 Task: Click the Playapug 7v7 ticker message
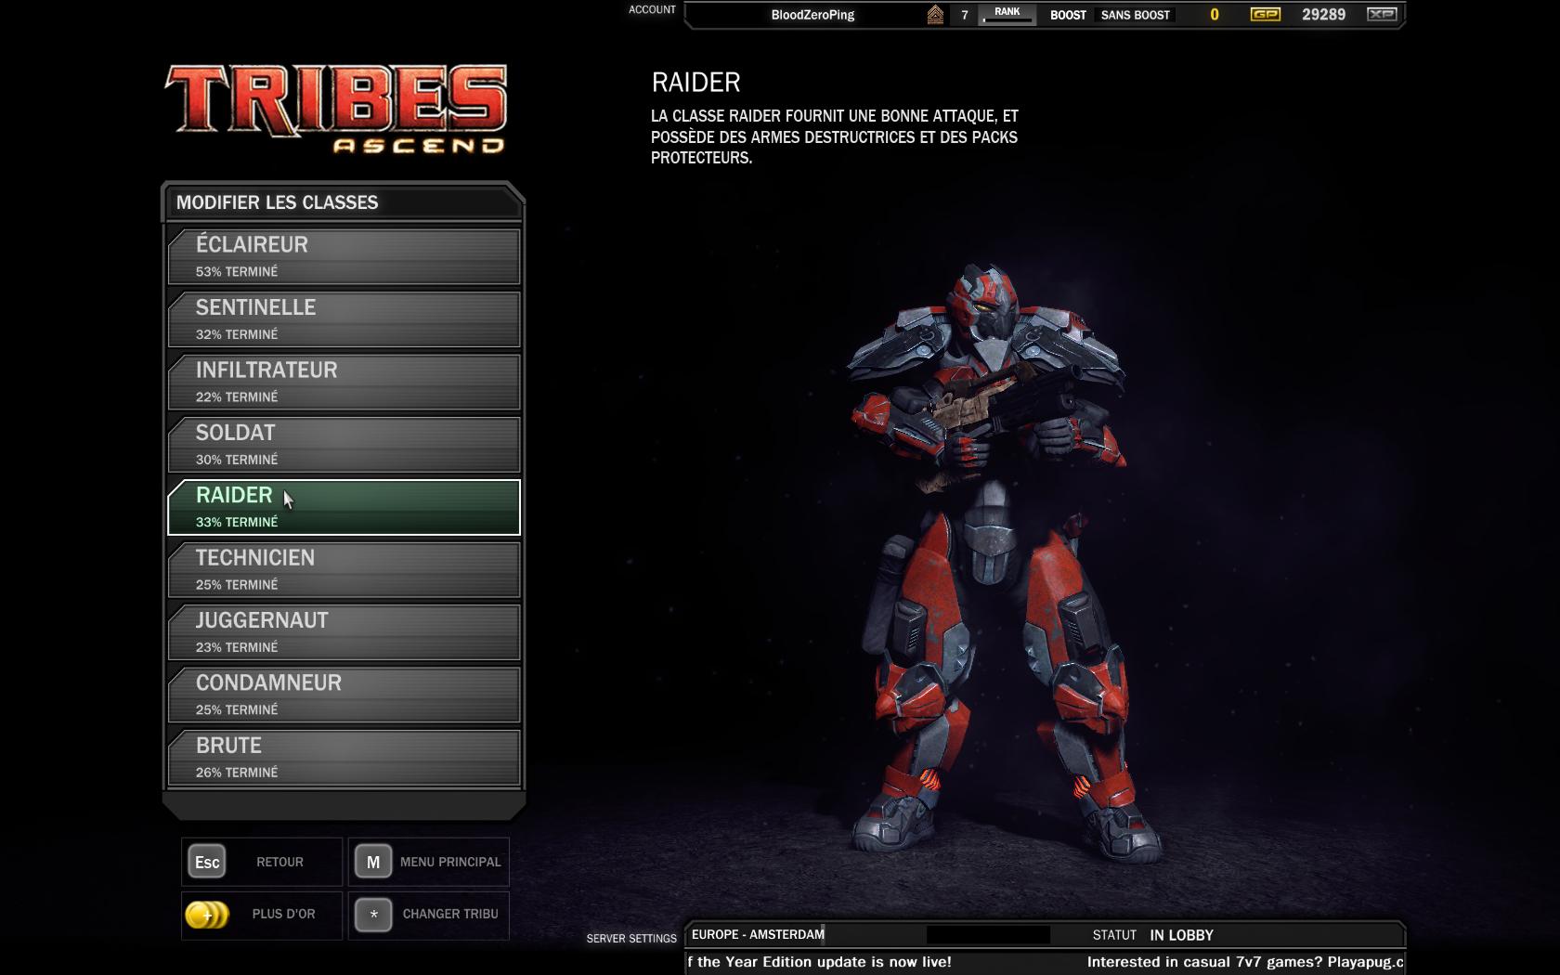pyautogui.click(x=1245, y=962)
